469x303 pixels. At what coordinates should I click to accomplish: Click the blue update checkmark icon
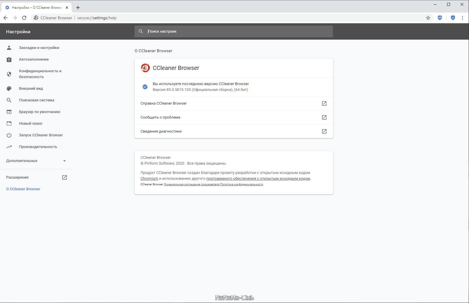pos(145,87)
